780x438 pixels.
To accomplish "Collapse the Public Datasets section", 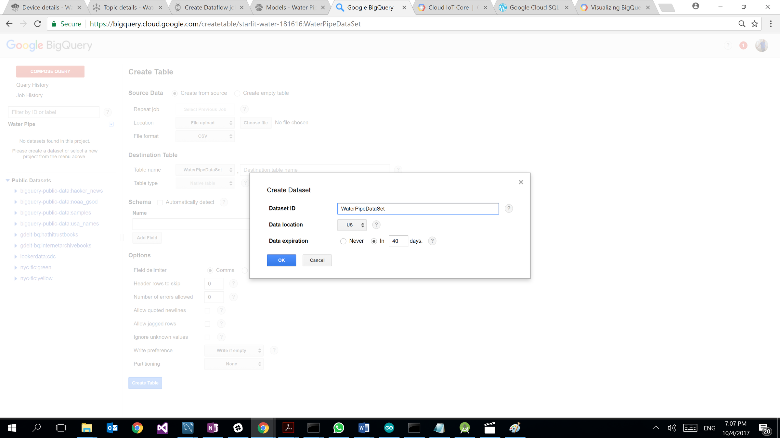I will (x=8, y=180).
